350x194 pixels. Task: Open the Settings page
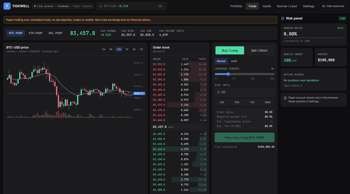(308, 6)
